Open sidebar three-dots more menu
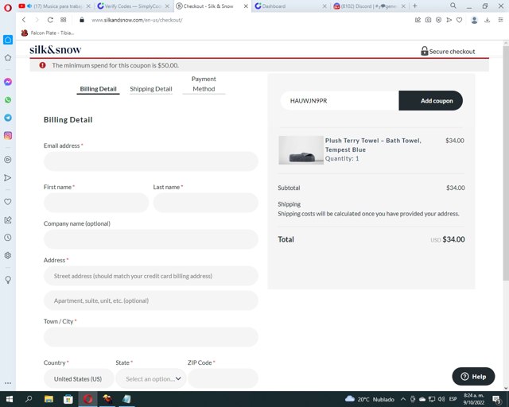Viewport: 509px width, 407px height. point(8,383)
